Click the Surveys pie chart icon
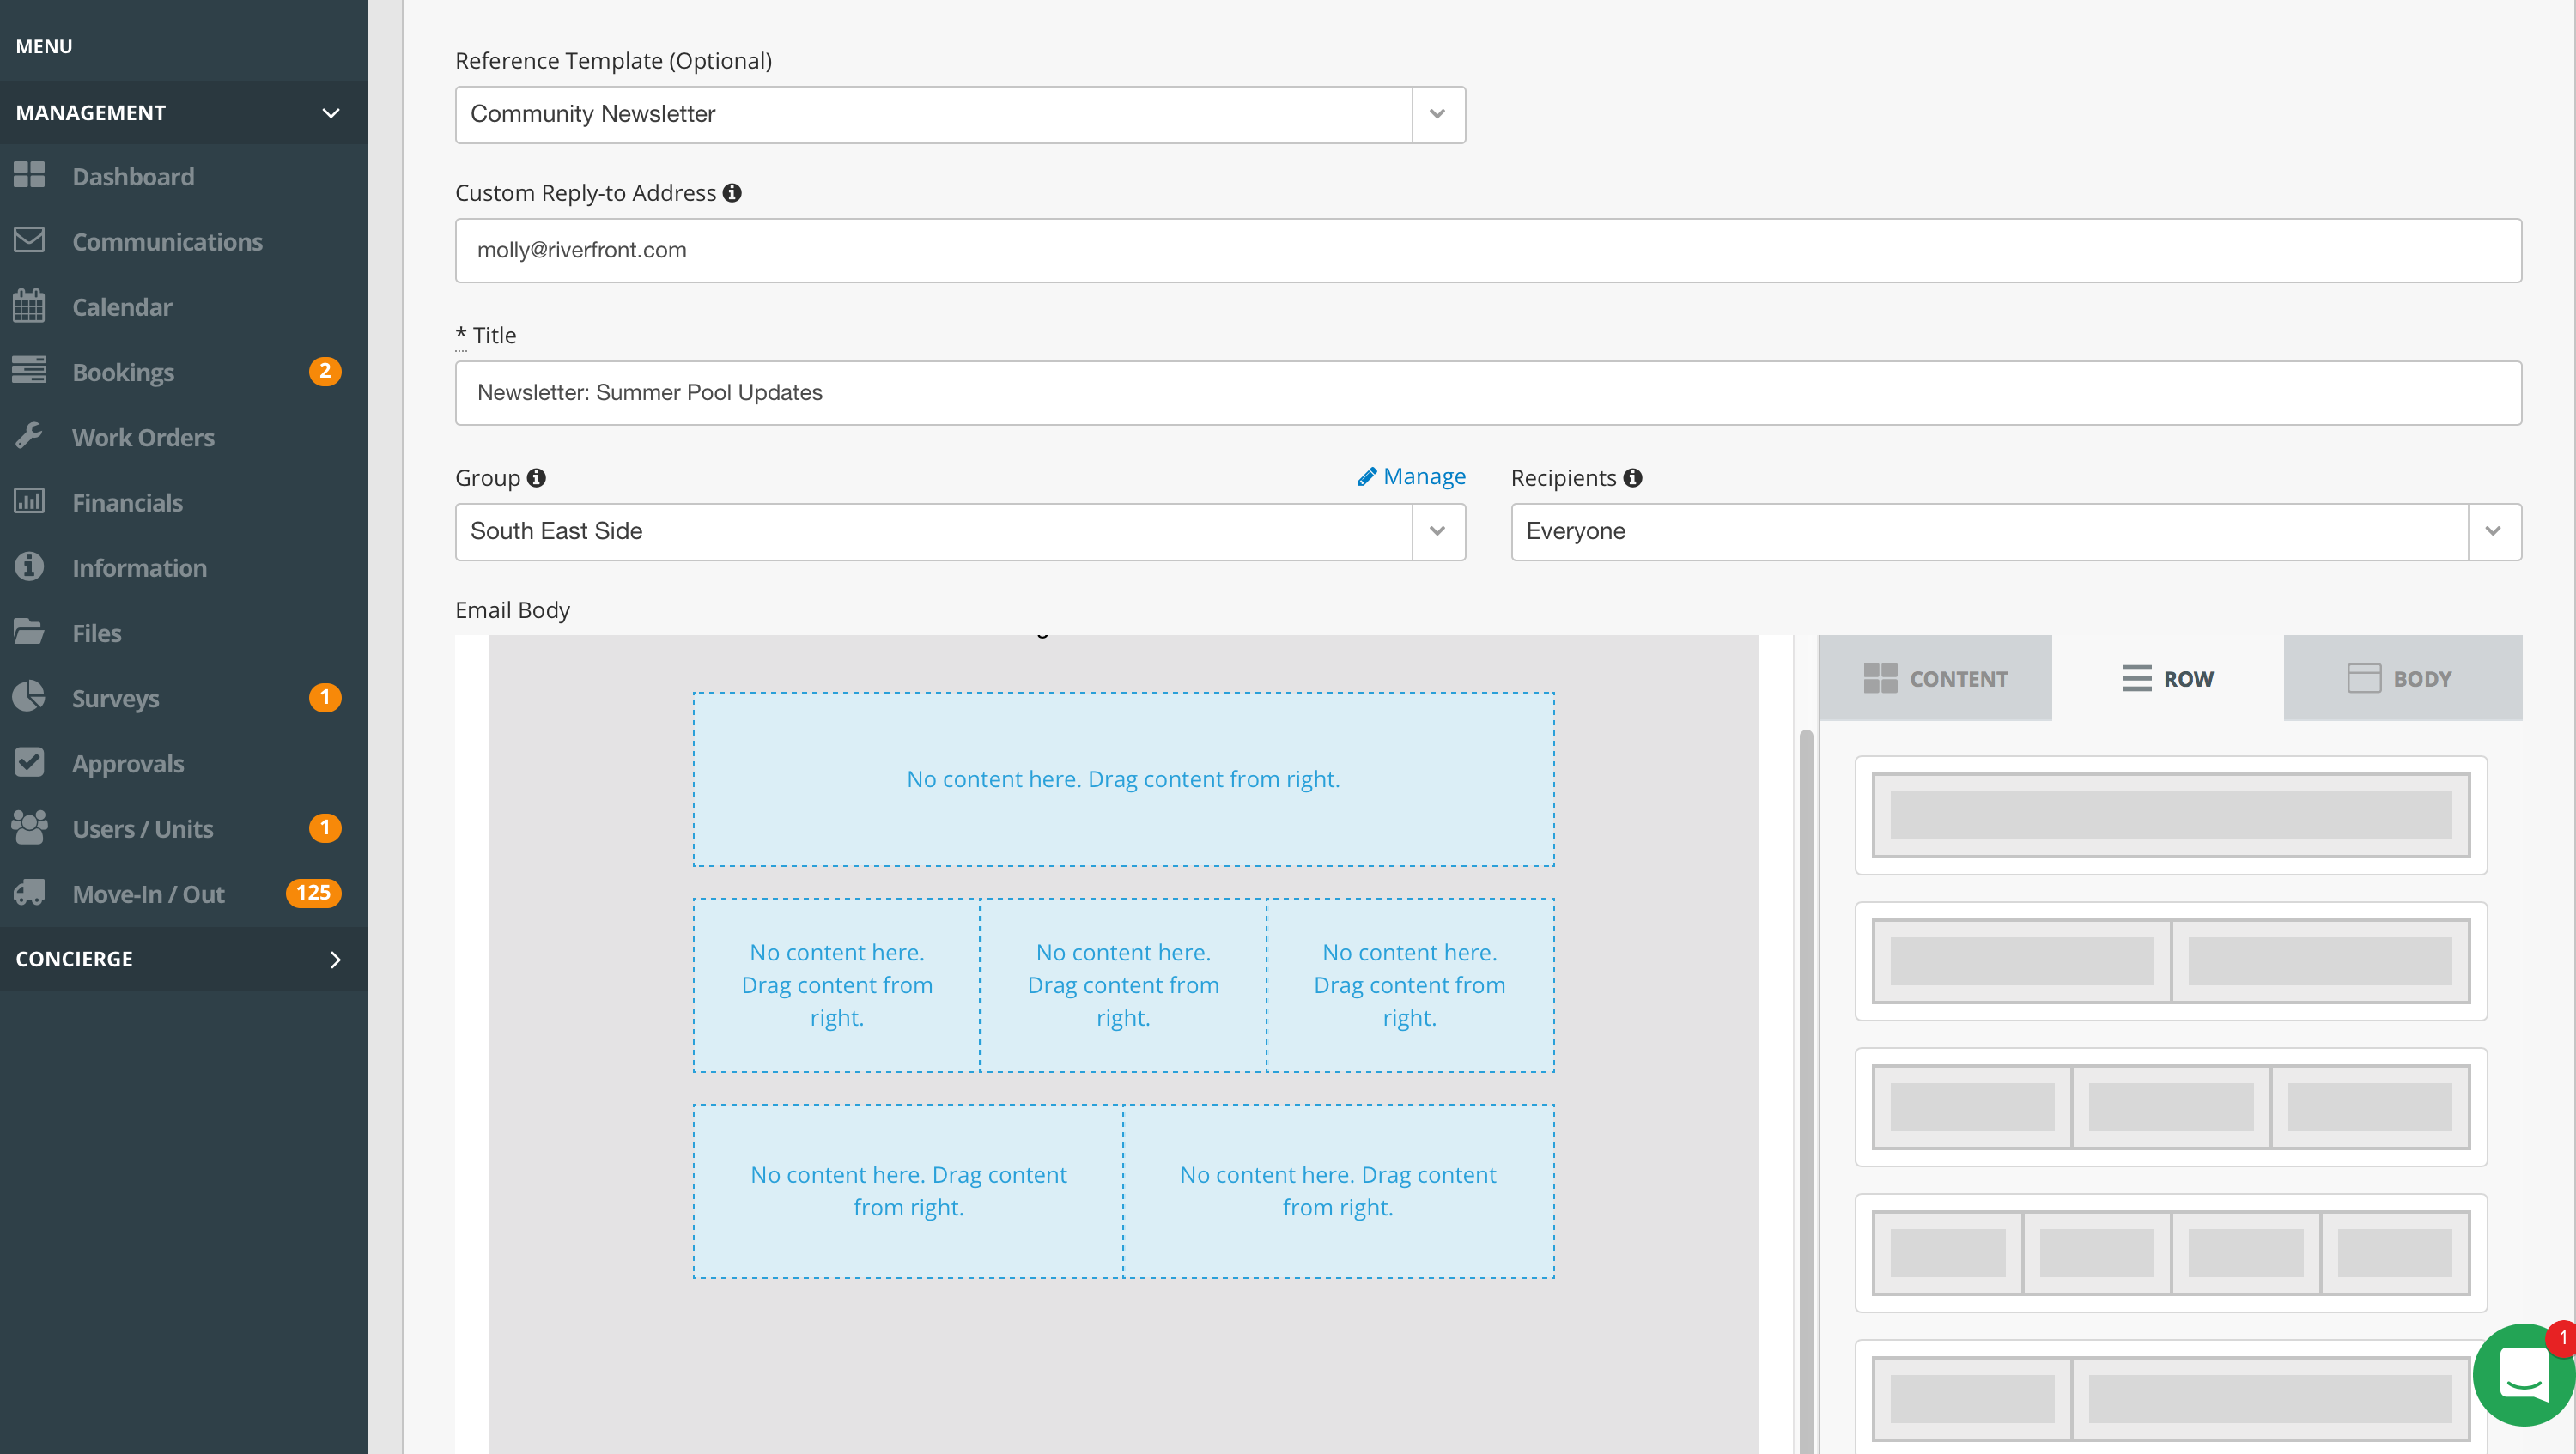The width and height of the screenshot is (2576, 1454). 29,696
